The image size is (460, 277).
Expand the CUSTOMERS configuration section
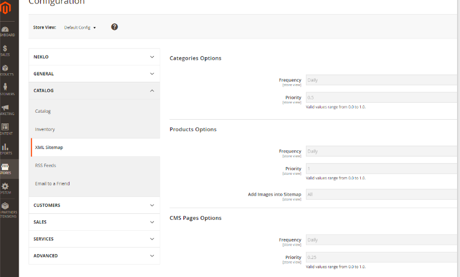[x=94, y=205]
